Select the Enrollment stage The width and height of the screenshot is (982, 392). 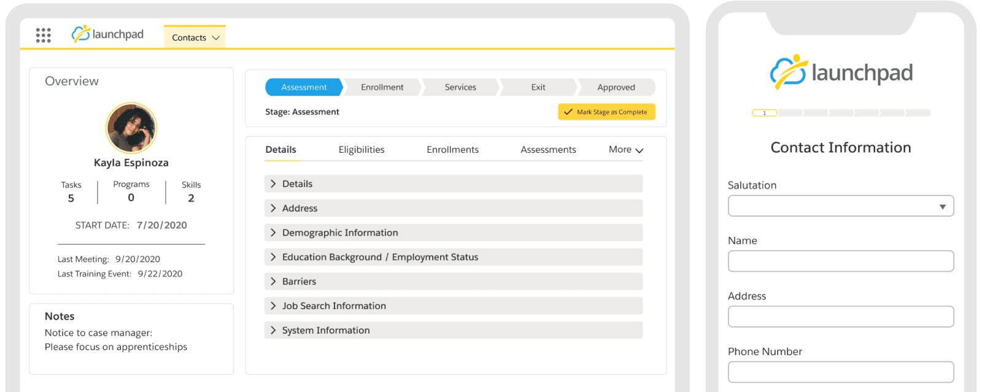click(382, 87)
